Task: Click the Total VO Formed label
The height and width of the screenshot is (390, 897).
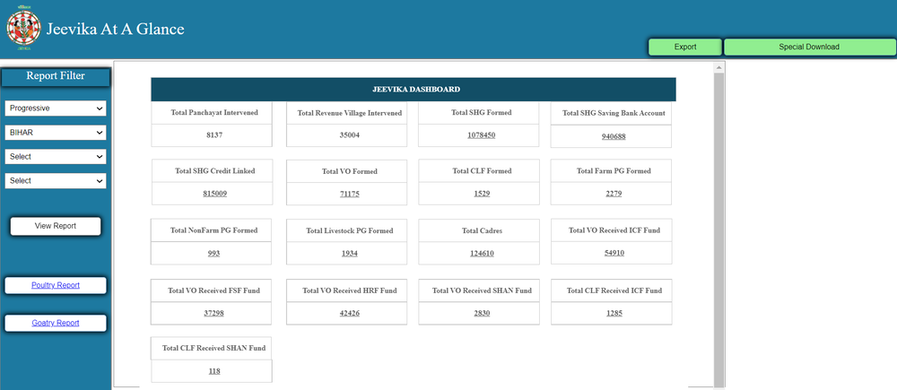Action: click(x=350, y=171)
